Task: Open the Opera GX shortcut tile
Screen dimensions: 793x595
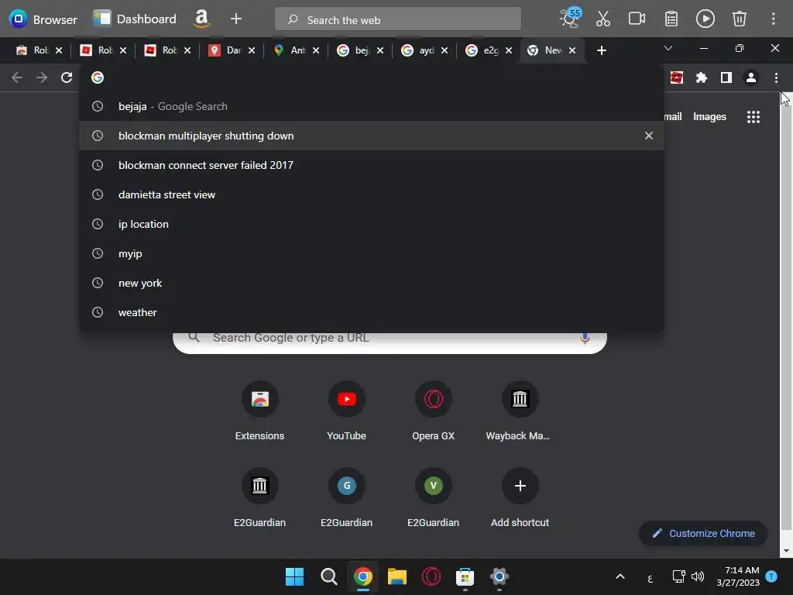Action: point(434,412)
